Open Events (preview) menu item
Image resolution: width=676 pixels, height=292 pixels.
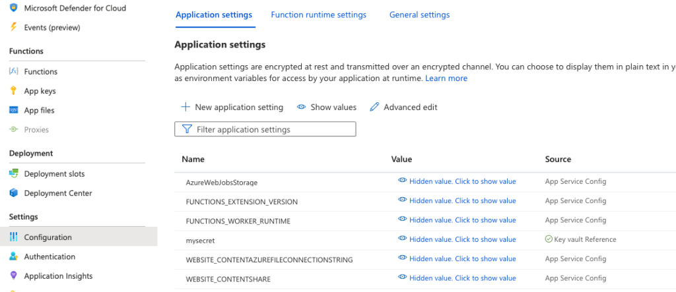(52, 27)
